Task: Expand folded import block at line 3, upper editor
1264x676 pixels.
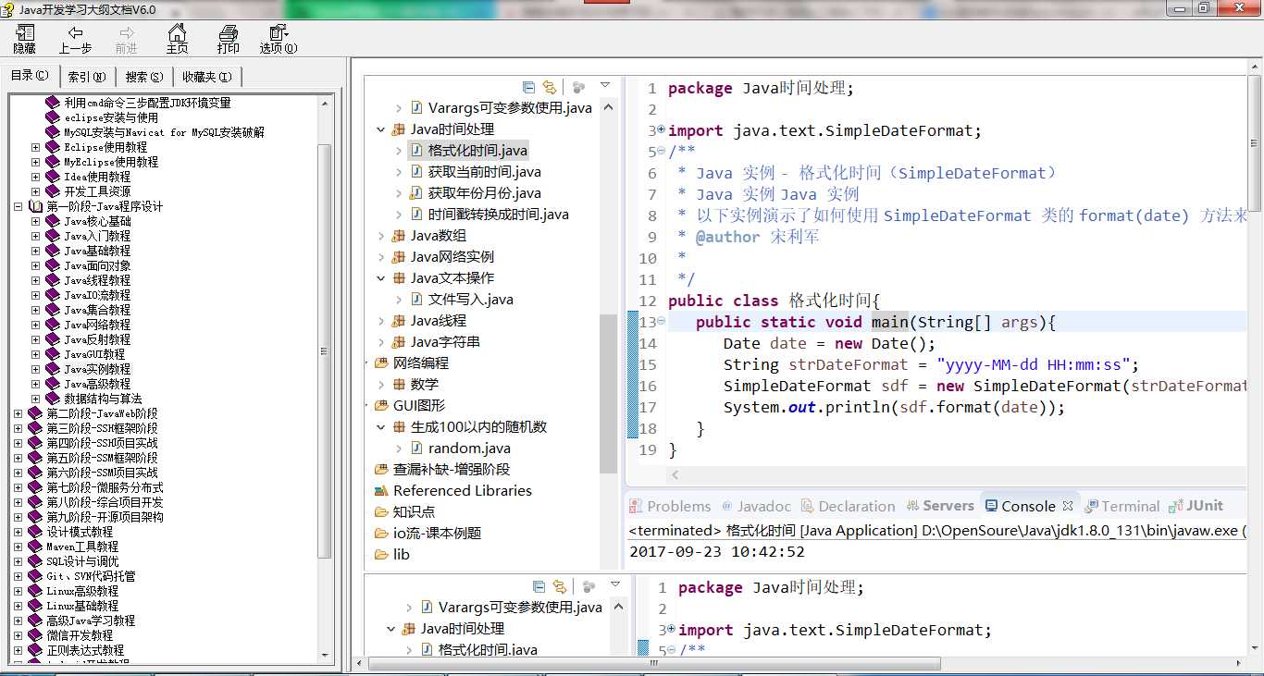Action: point(661,130)
